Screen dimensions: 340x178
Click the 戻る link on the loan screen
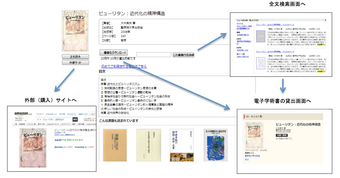(x=246, y=159)
